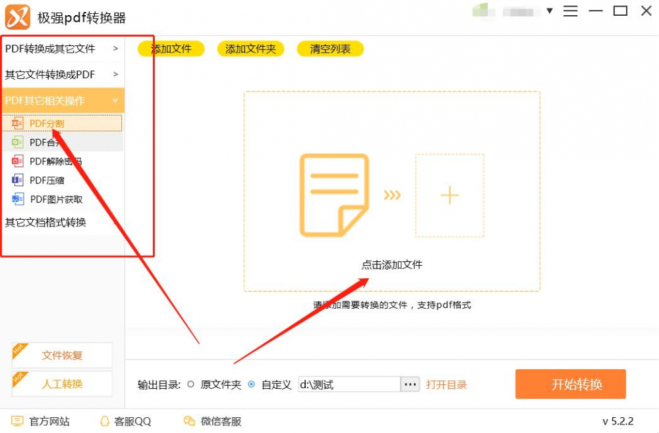Viewport: 659px width, 433px height.
Task: Click the 微信客服 WeChat icon
Action: 190,421
